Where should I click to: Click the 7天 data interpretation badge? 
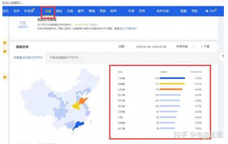tap(22, 25)
